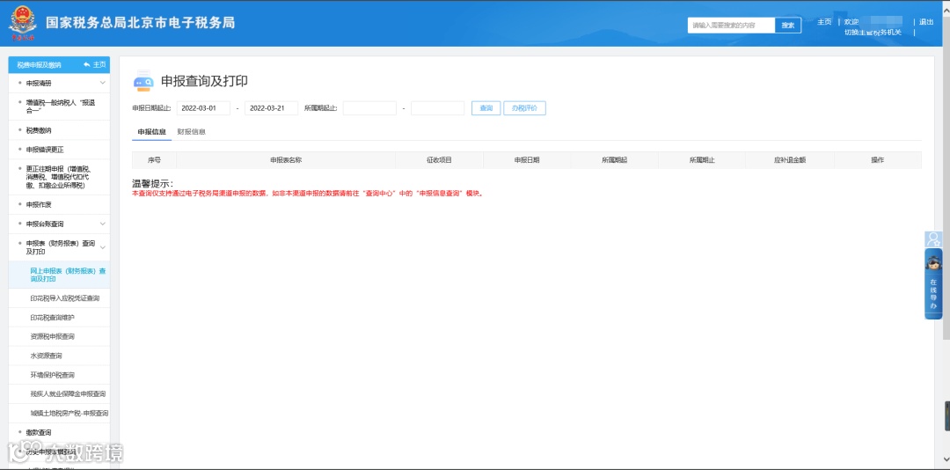Open the 在线导办 online assistant widget
The image size is (950, 470).
click(x=933, y=283)
